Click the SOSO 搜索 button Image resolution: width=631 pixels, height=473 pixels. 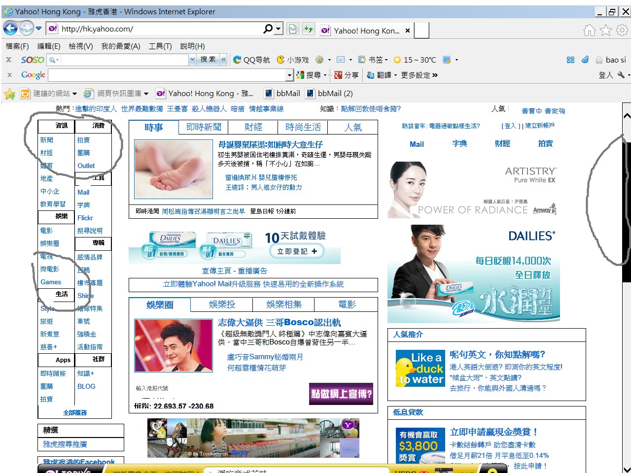click(x=208, y=60)
